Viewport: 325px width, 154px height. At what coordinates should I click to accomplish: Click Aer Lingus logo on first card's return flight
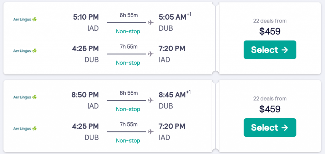pyautogui.click(x=25, y=51)
